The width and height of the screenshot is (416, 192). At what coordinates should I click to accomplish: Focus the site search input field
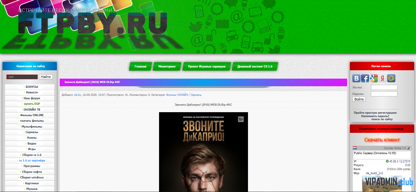[22, 77]
